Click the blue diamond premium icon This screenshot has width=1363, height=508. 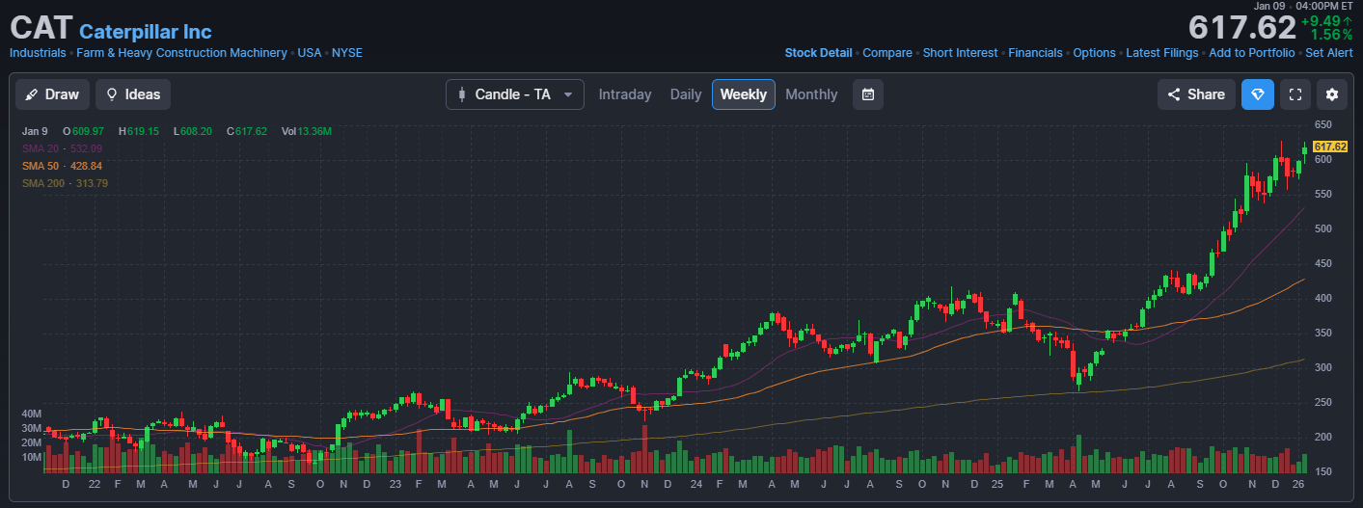(1258, 94)
